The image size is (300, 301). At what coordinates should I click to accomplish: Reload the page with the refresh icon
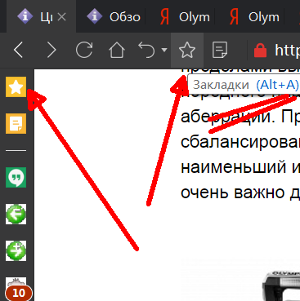84,50
